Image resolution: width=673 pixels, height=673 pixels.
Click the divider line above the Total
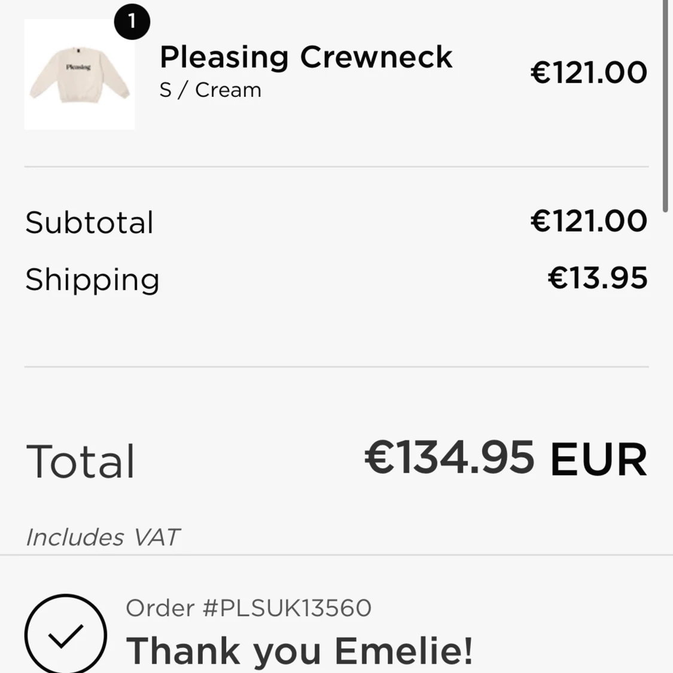click(336, 367)
